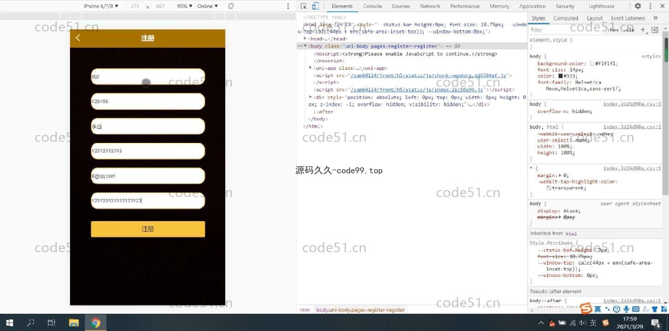Select the Computed styles tab
Image resolution: width=669 pixels, height=331 pixels.
tap(566, 18)
